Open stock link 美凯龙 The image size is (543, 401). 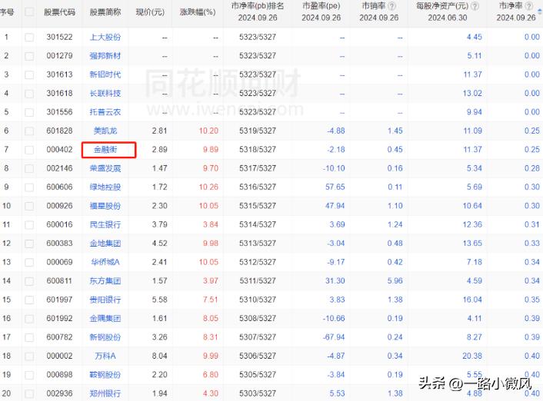[x=105, y=131]
